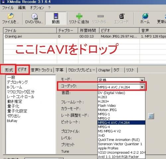
Task: Open the ? help menu
Action: click(49, 8)
